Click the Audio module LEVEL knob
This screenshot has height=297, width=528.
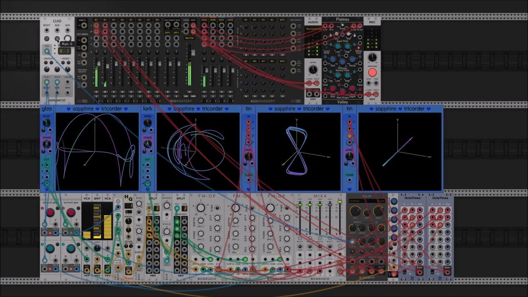[313, 69]
